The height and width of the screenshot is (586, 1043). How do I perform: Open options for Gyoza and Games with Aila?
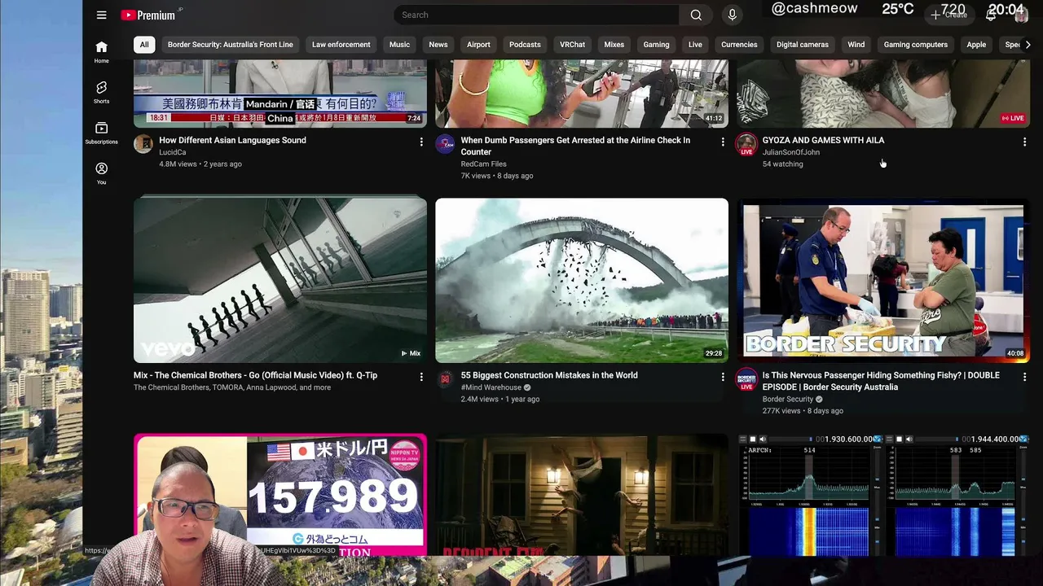[1024, 142]
